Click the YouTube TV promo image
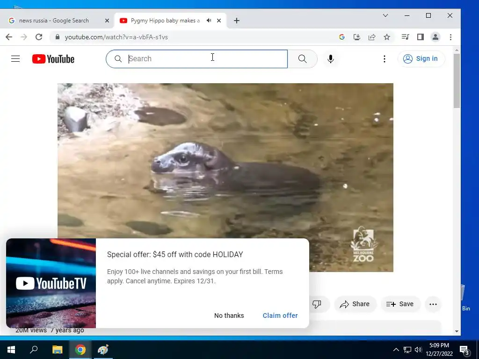 pyautogui.click(x=51, y=283)
